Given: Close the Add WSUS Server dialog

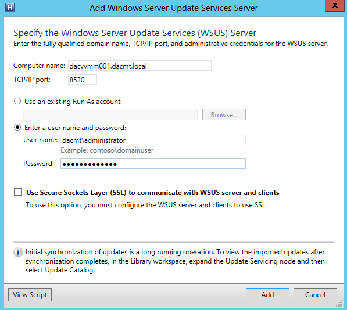Looking at the screenshot, I should click(335, 5).
